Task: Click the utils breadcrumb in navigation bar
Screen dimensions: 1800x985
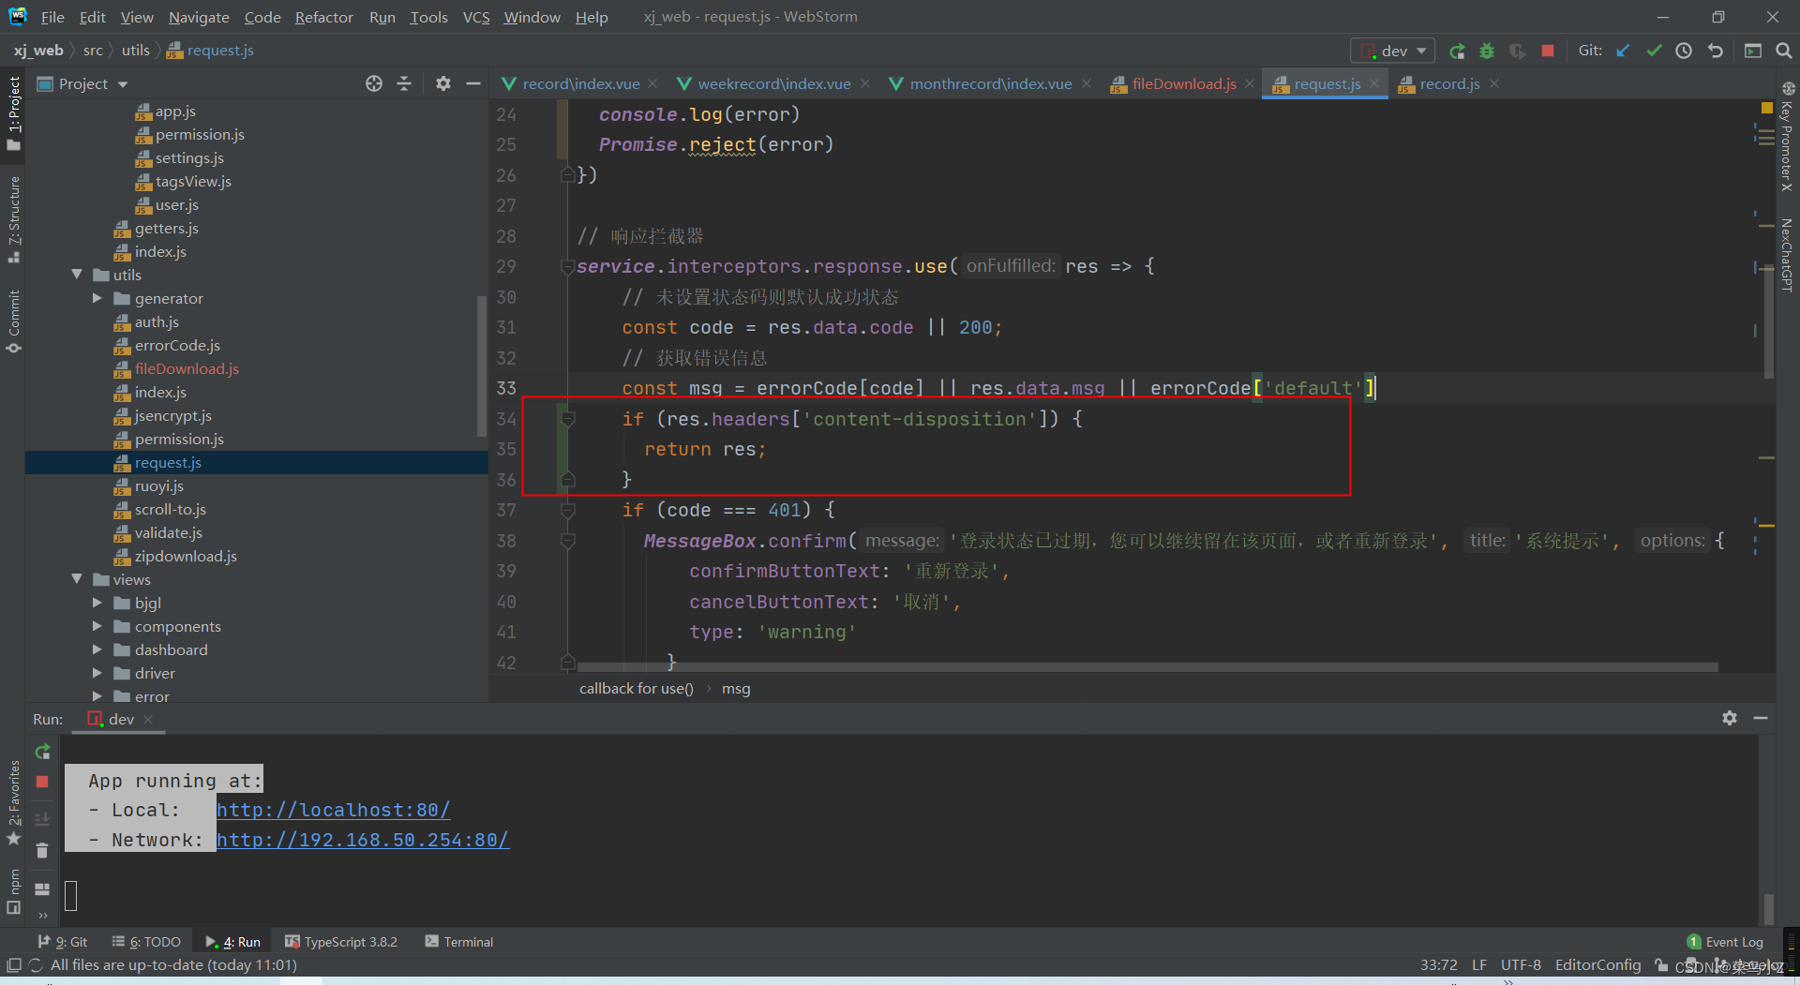Action: (x=135, y=51)
